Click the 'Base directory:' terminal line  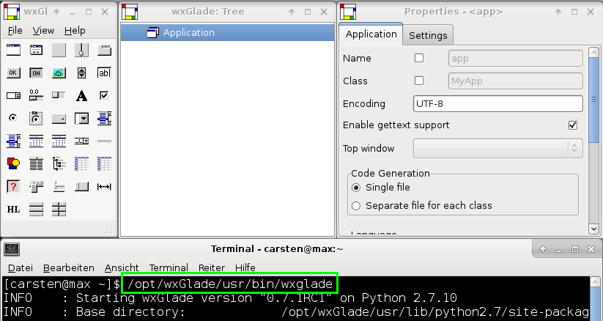coord(296,311)
